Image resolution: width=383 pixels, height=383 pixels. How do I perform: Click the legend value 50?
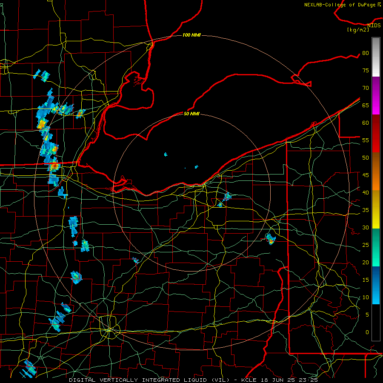coord(366,157)
